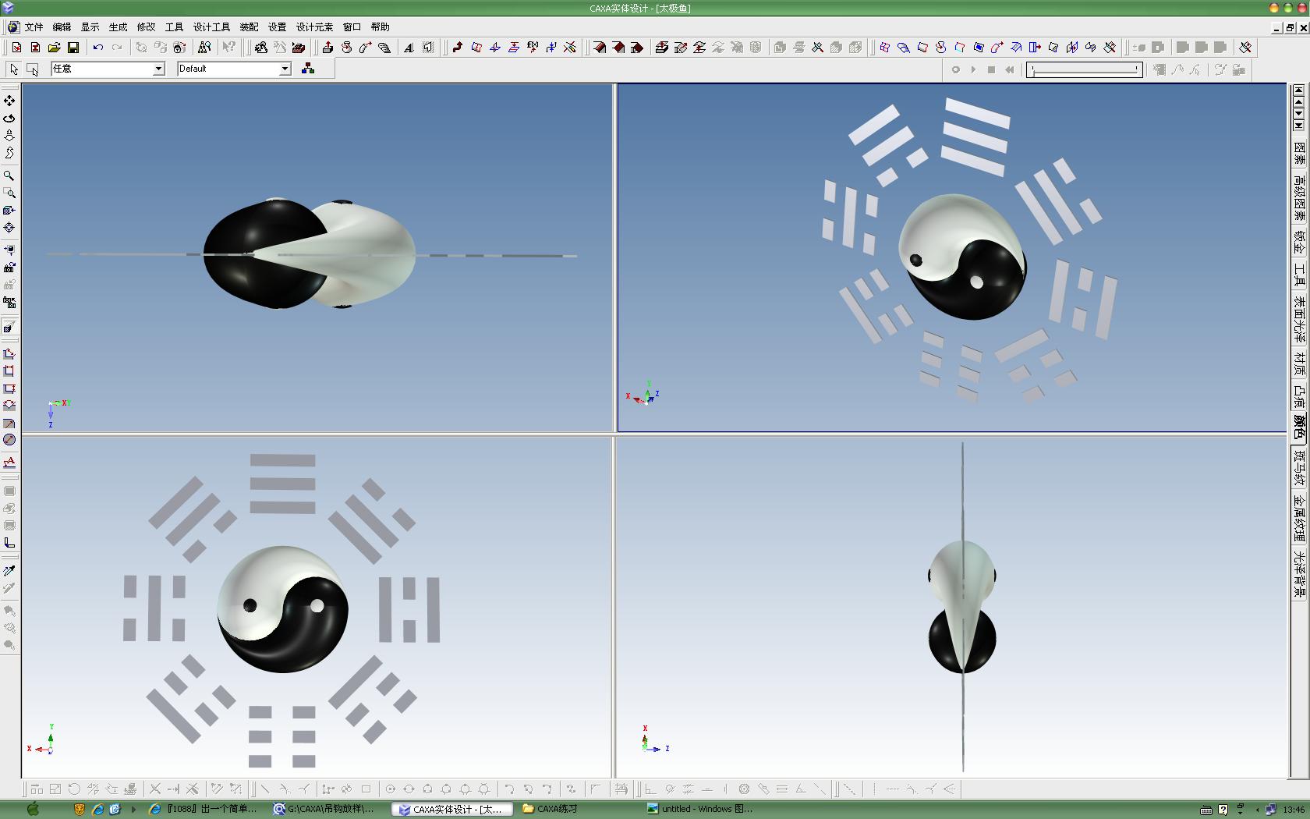The height and width of the screenshot is (819, 1310).
Task: Select the arrow pointer selection tool
Action: pos(14,69)
